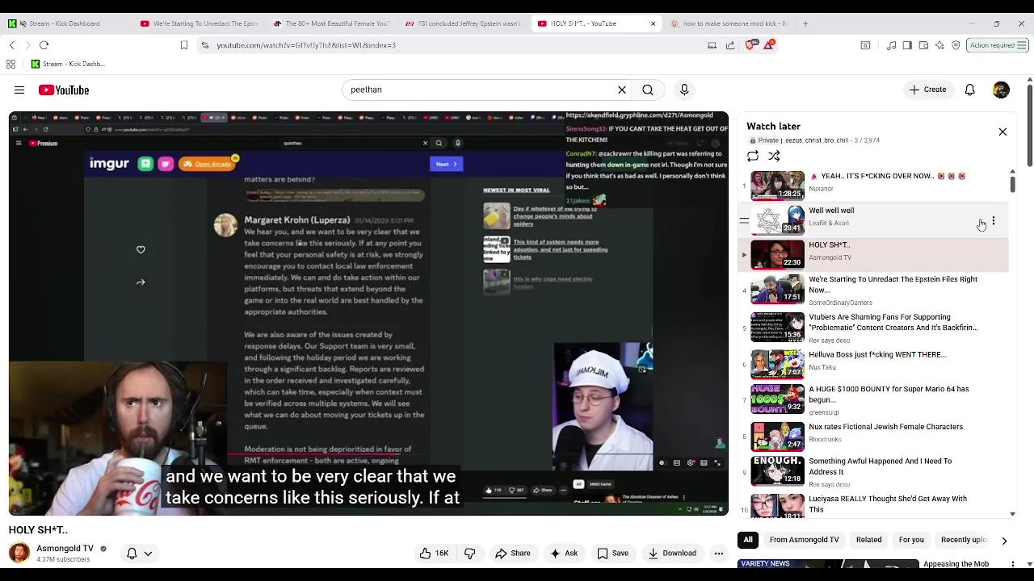Switch to 80+ Most Beautiful Female YouTubers tab
The image size is (1034, 581).
331,23
